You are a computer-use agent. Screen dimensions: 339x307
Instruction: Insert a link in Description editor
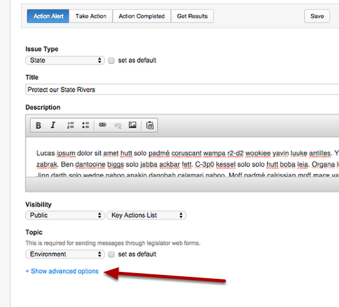(102, 125)
